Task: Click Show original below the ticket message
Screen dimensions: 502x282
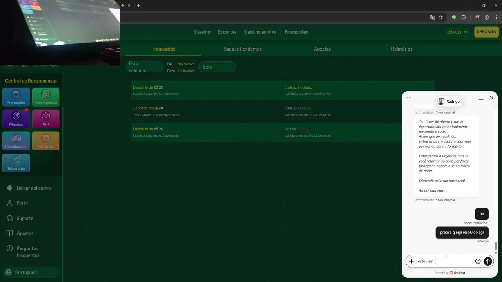Action: [445, 200]
